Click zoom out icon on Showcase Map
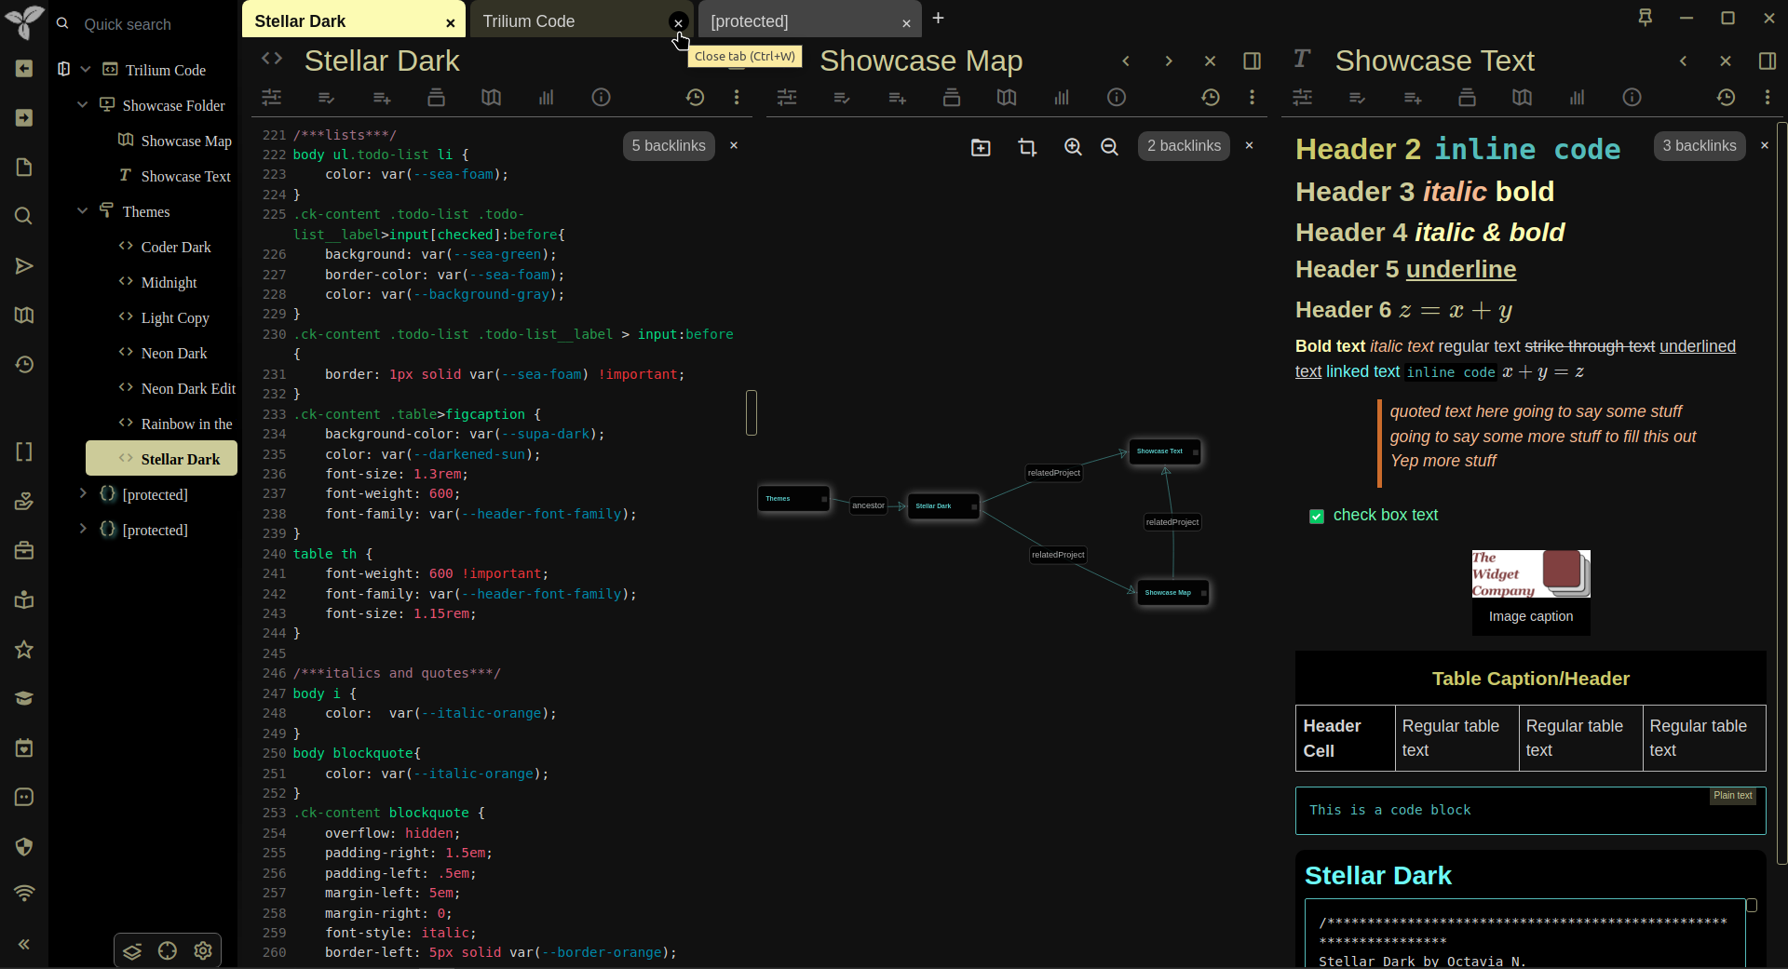Screen dimensions: 1788x969 [x=1109, y=147]
